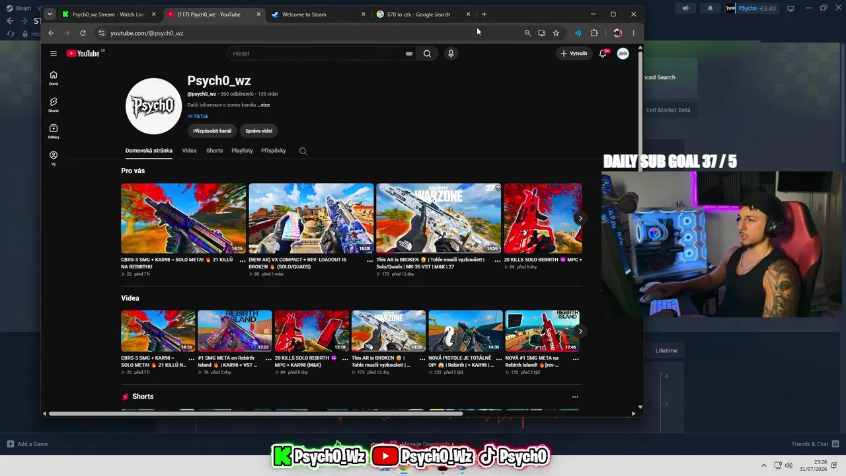Open the taskbar volume icon
Viewport: 846px width, 476px height.
(788, 465)
